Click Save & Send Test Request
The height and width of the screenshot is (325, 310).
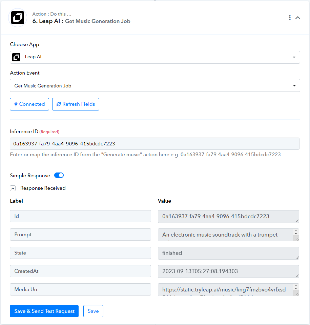pos(44,311)
